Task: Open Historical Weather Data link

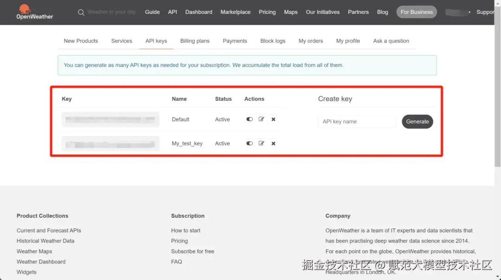Action: 45,241
